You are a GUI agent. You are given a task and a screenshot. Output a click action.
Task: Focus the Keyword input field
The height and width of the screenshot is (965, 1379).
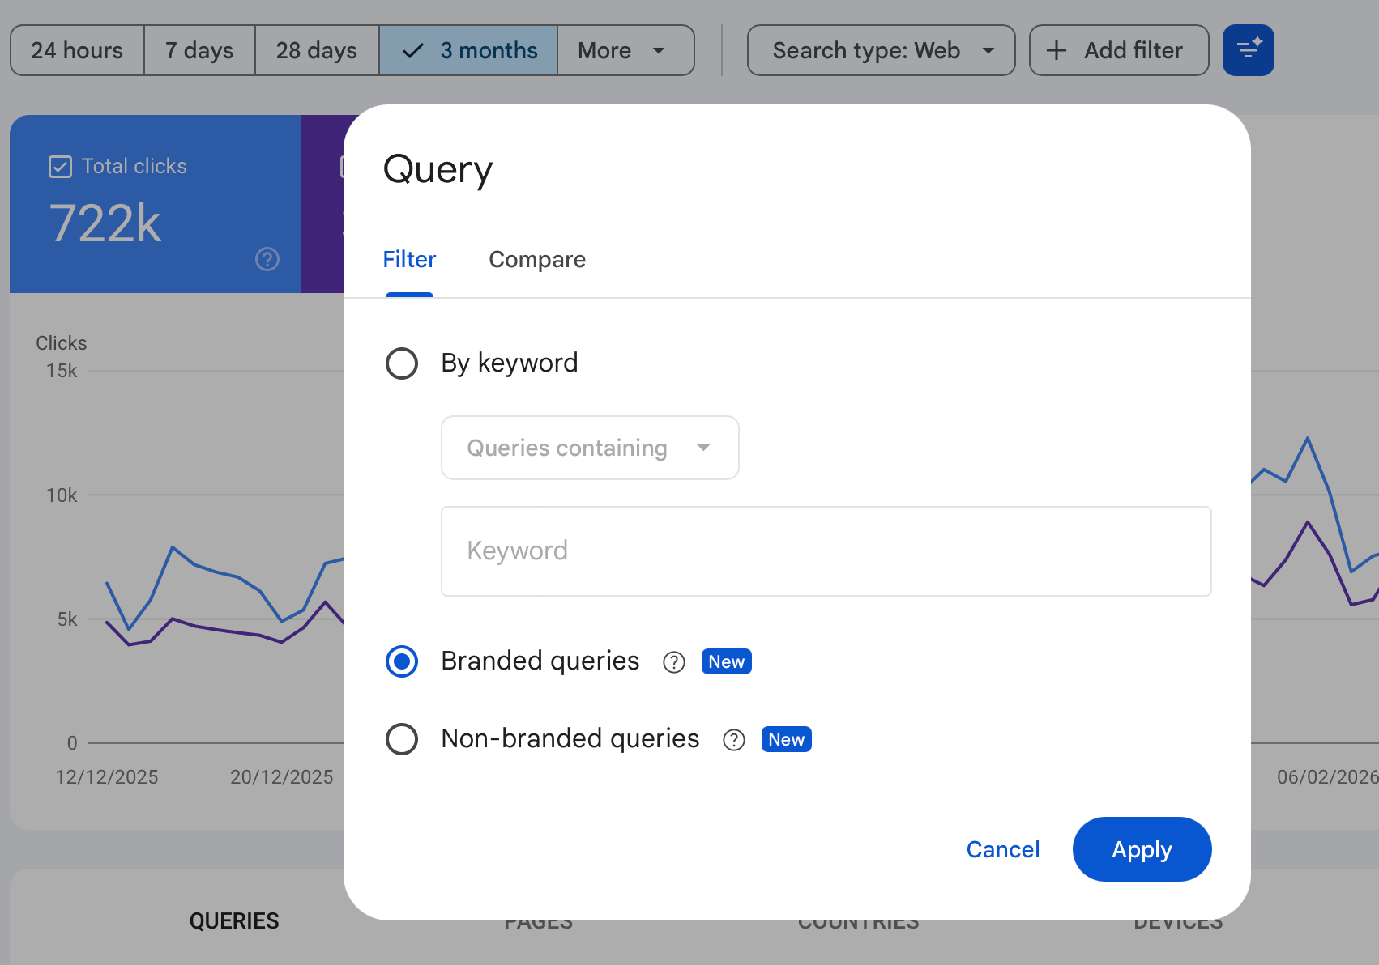pyautogui.click(x=826, y=551)
